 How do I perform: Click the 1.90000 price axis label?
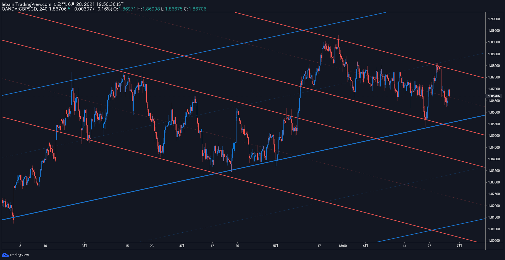494,19
